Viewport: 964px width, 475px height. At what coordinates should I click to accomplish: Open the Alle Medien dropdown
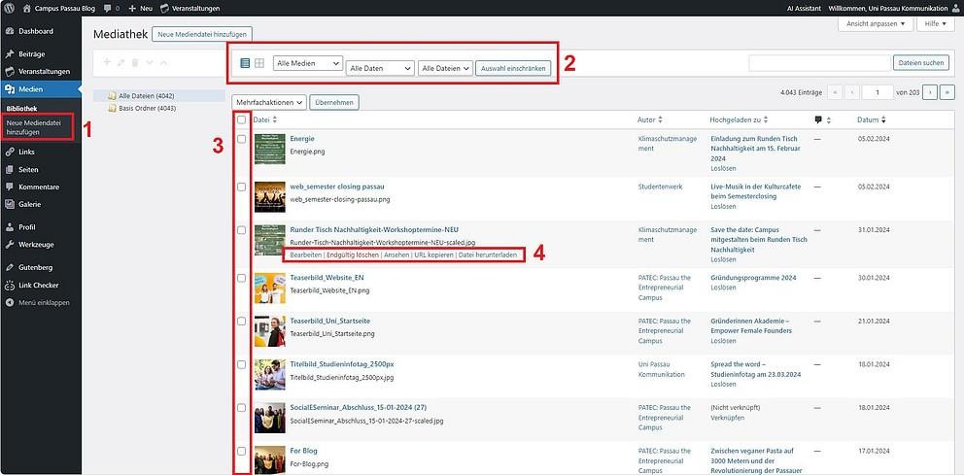point(308,63)
